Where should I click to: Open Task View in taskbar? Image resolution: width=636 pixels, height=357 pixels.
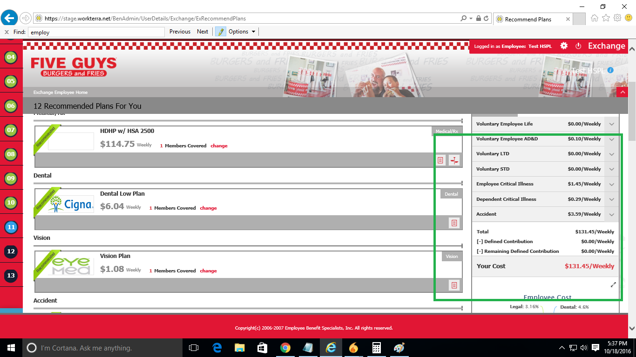pyautogui.click(x=194, y=348)
